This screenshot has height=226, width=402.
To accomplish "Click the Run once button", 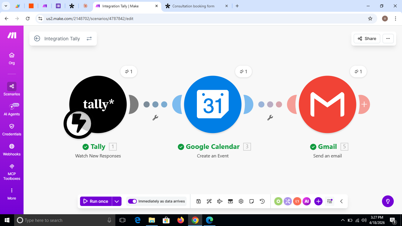I will click(96, 201).
